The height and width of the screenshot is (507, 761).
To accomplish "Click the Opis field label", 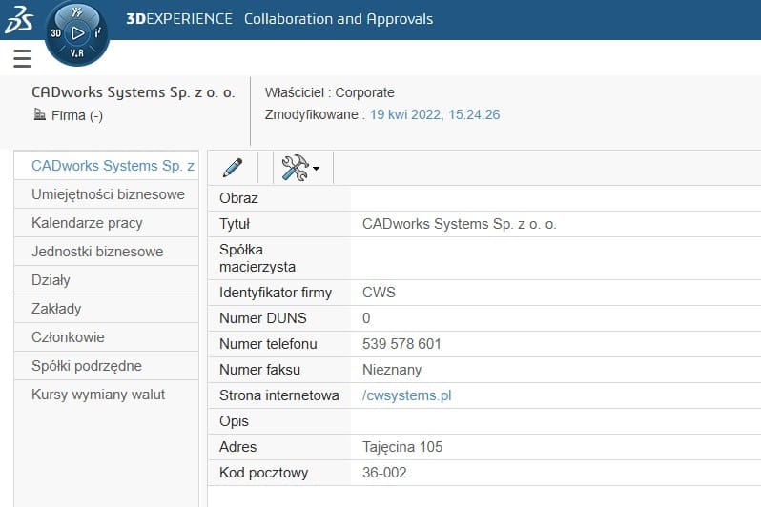I will pos(234,421).
